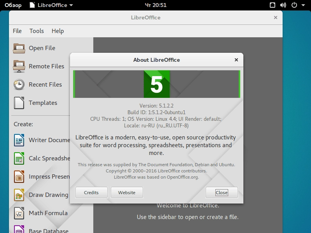Expand the LibreOffice app menu in top bar
The width and height of the screenshot is (311, 233).
point(51,5)
